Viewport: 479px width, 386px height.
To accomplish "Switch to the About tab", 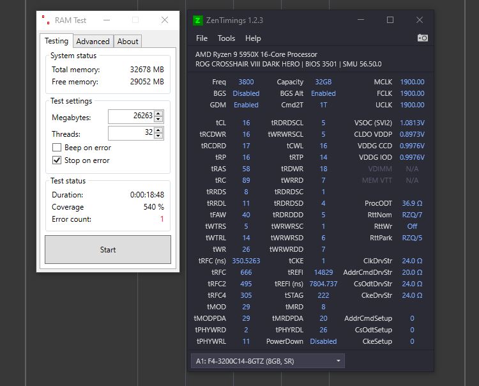I will coord(128,42).
